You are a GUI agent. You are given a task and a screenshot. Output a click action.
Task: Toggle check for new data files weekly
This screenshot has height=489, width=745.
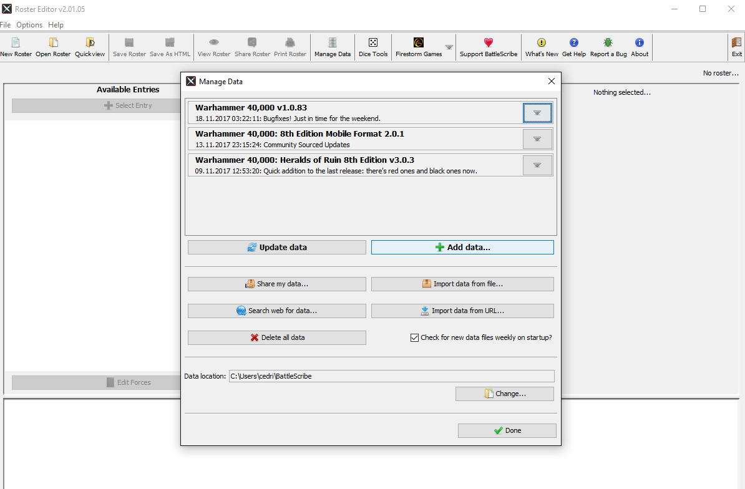click(414, 337)
